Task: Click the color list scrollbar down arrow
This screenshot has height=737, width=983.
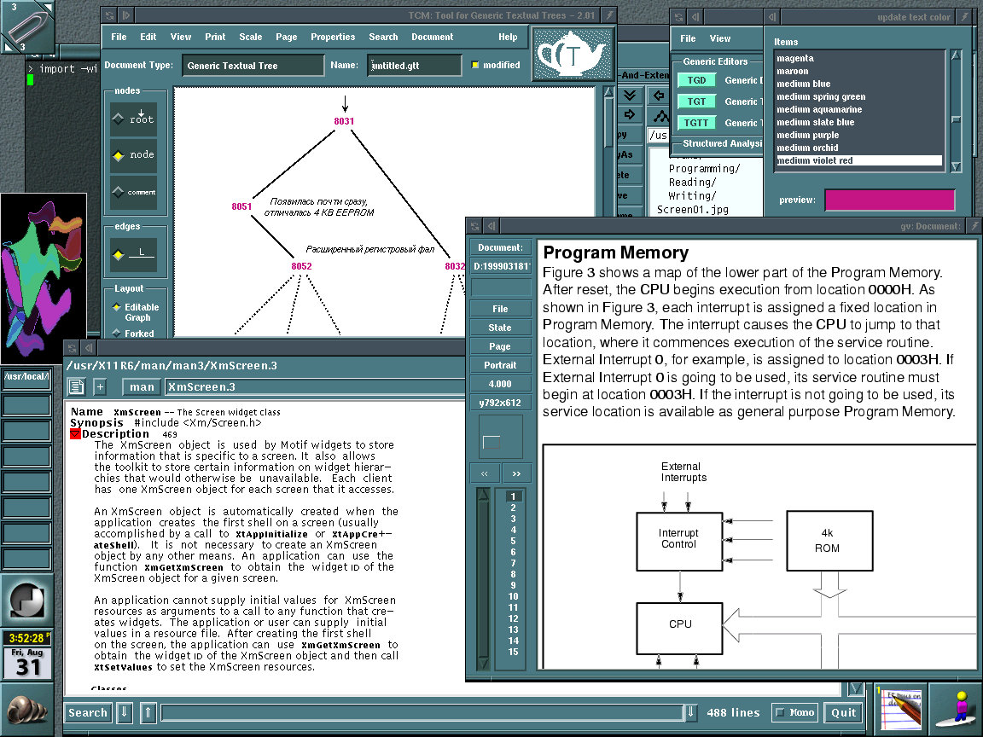Action: (x=956, y=166)
